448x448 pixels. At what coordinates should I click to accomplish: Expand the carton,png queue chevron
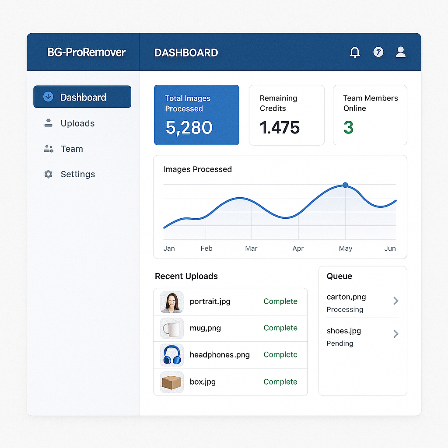coord(395,301)
